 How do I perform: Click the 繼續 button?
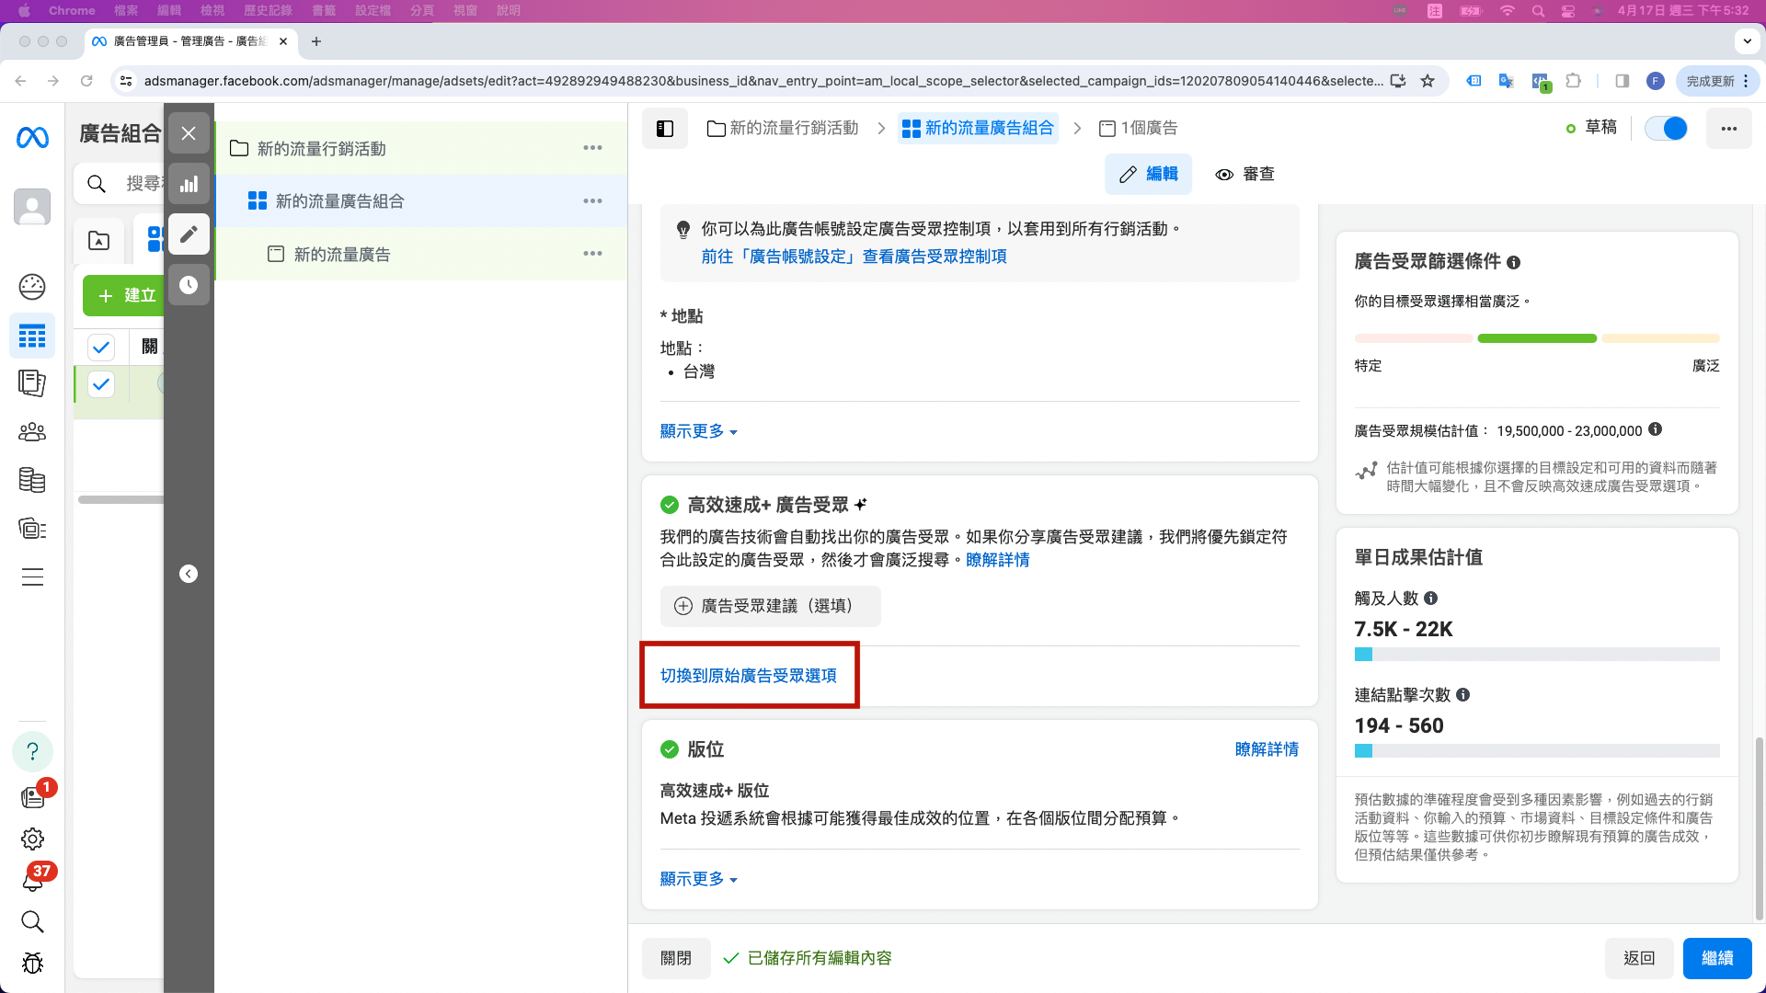(1717, 958)
